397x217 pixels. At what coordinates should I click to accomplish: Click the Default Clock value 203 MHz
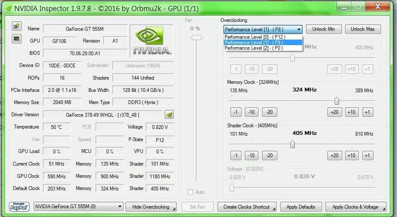click(56, 188)
